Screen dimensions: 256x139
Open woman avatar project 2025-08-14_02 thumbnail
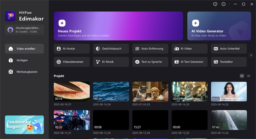pyautogui.click(x=229, y=92)
